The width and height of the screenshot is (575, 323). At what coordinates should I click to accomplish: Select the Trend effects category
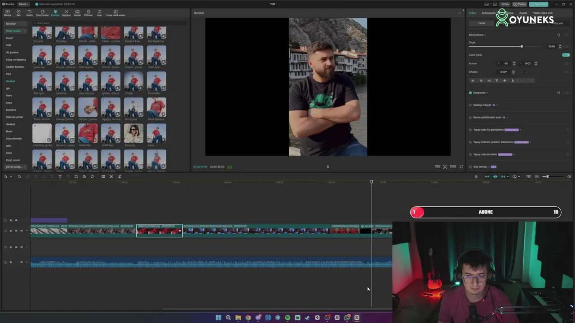pos(9,38)
